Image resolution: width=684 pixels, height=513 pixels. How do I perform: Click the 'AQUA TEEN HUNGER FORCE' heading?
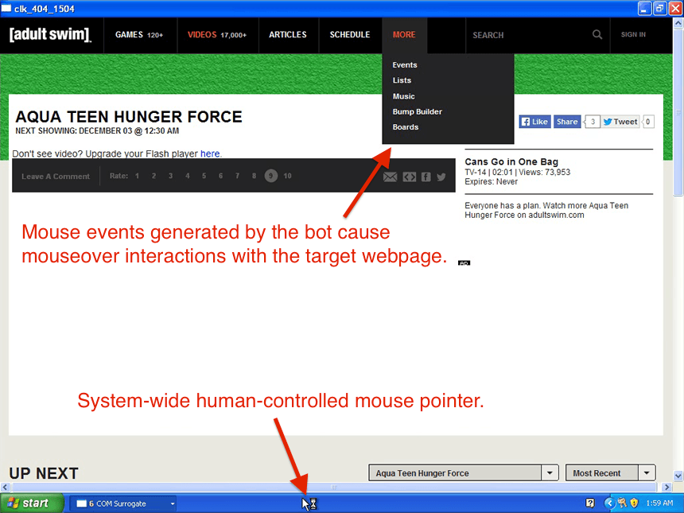tap(129, 117)
